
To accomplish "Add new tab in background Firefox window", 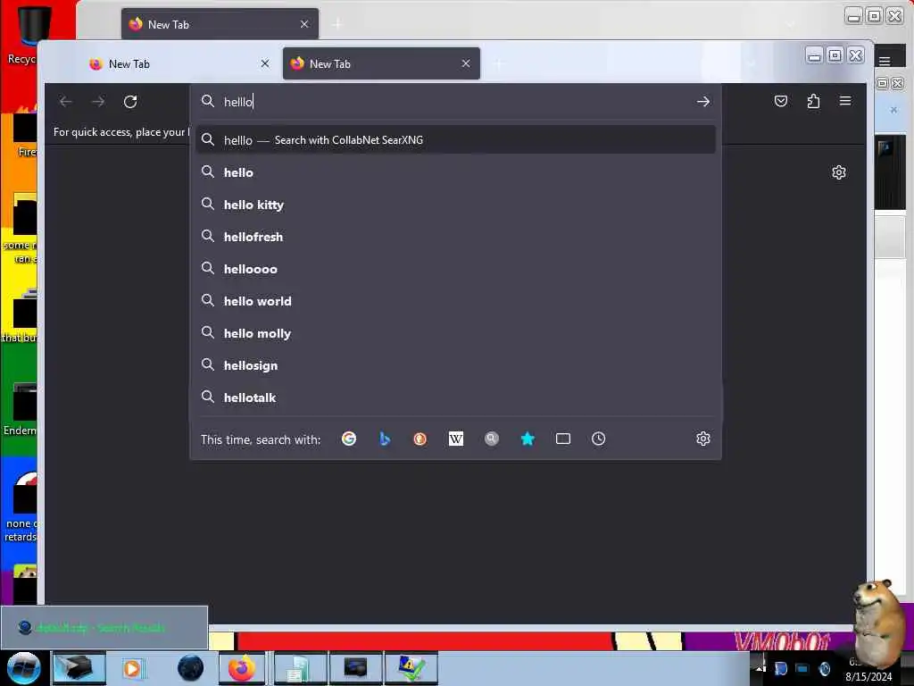I will pos(337,24).
